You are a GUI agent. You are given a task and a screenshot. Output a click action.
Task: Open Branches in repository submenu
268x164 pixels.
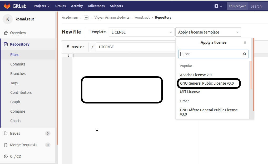(x=18, y=74)
